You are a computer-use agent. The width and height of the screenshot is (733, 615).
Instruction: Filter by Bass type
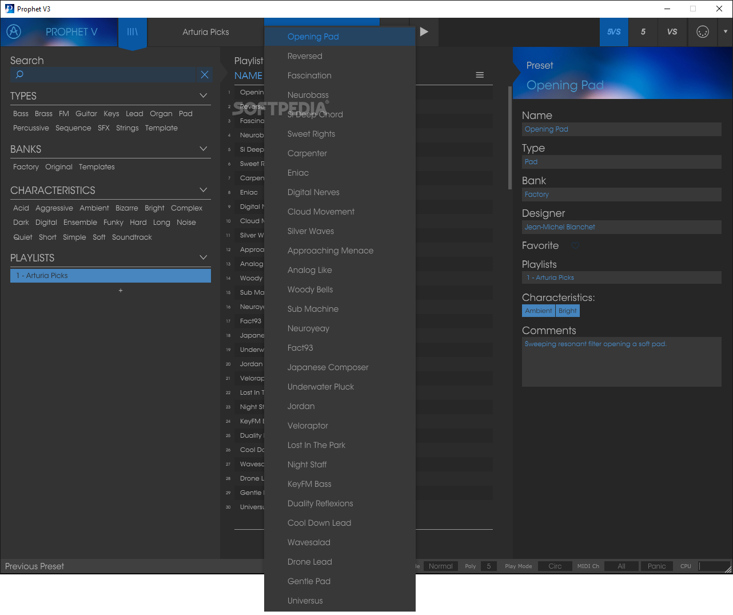[21, 114]
